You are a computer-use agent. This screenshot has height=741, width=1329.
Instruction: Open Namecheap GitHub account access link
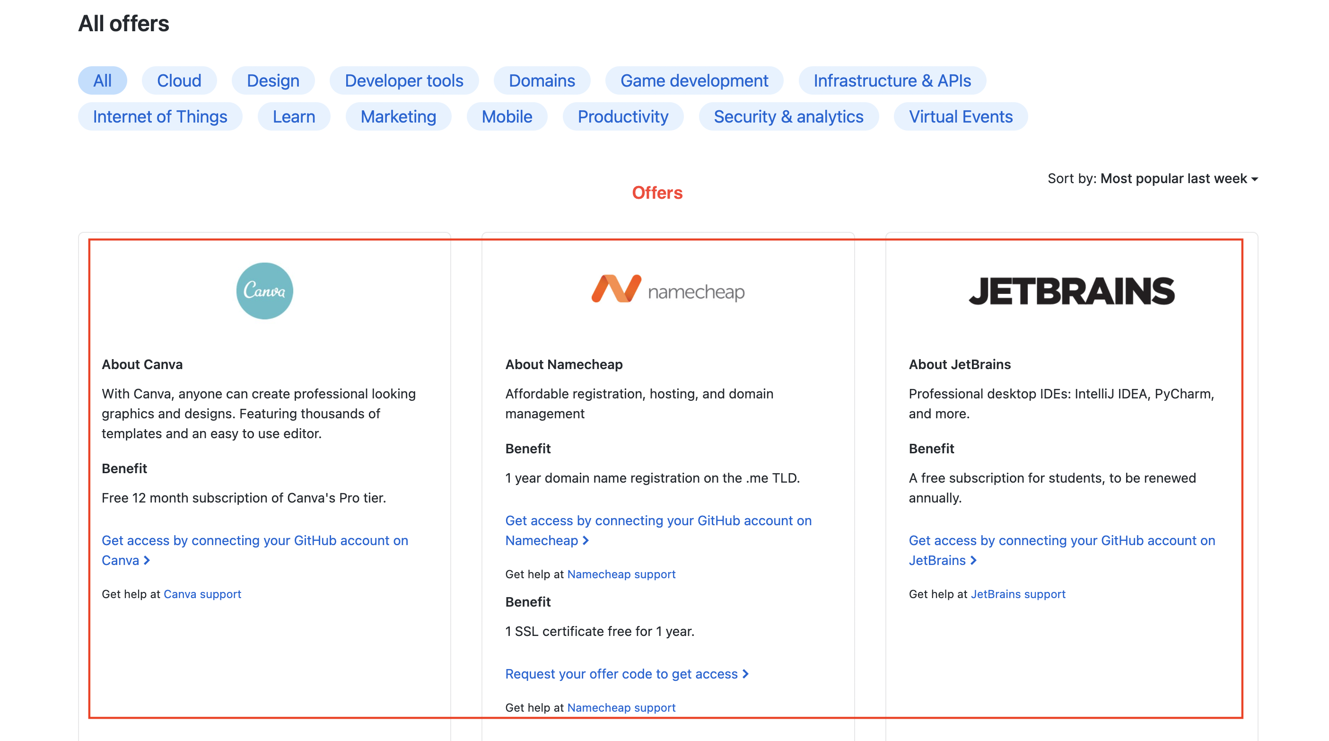coord(658,530)
